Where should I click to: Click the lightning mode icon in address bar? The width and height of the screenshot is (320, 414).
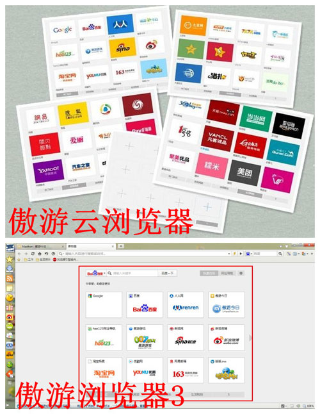[234, 254]
